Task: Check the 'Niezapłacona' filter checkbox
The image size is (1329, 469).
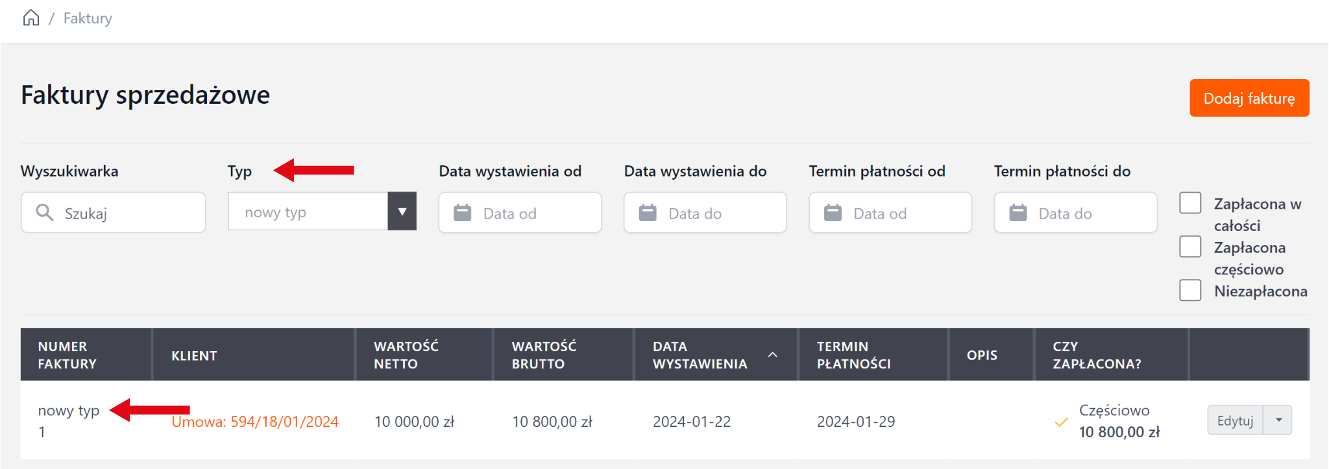Action: (1190, 290)
